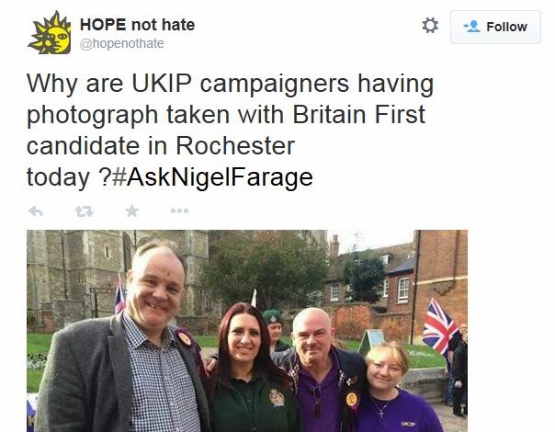This screenshot has width=555, height=432.
Task: Click the word Rochester in the tweet
Action: (235, 145)
